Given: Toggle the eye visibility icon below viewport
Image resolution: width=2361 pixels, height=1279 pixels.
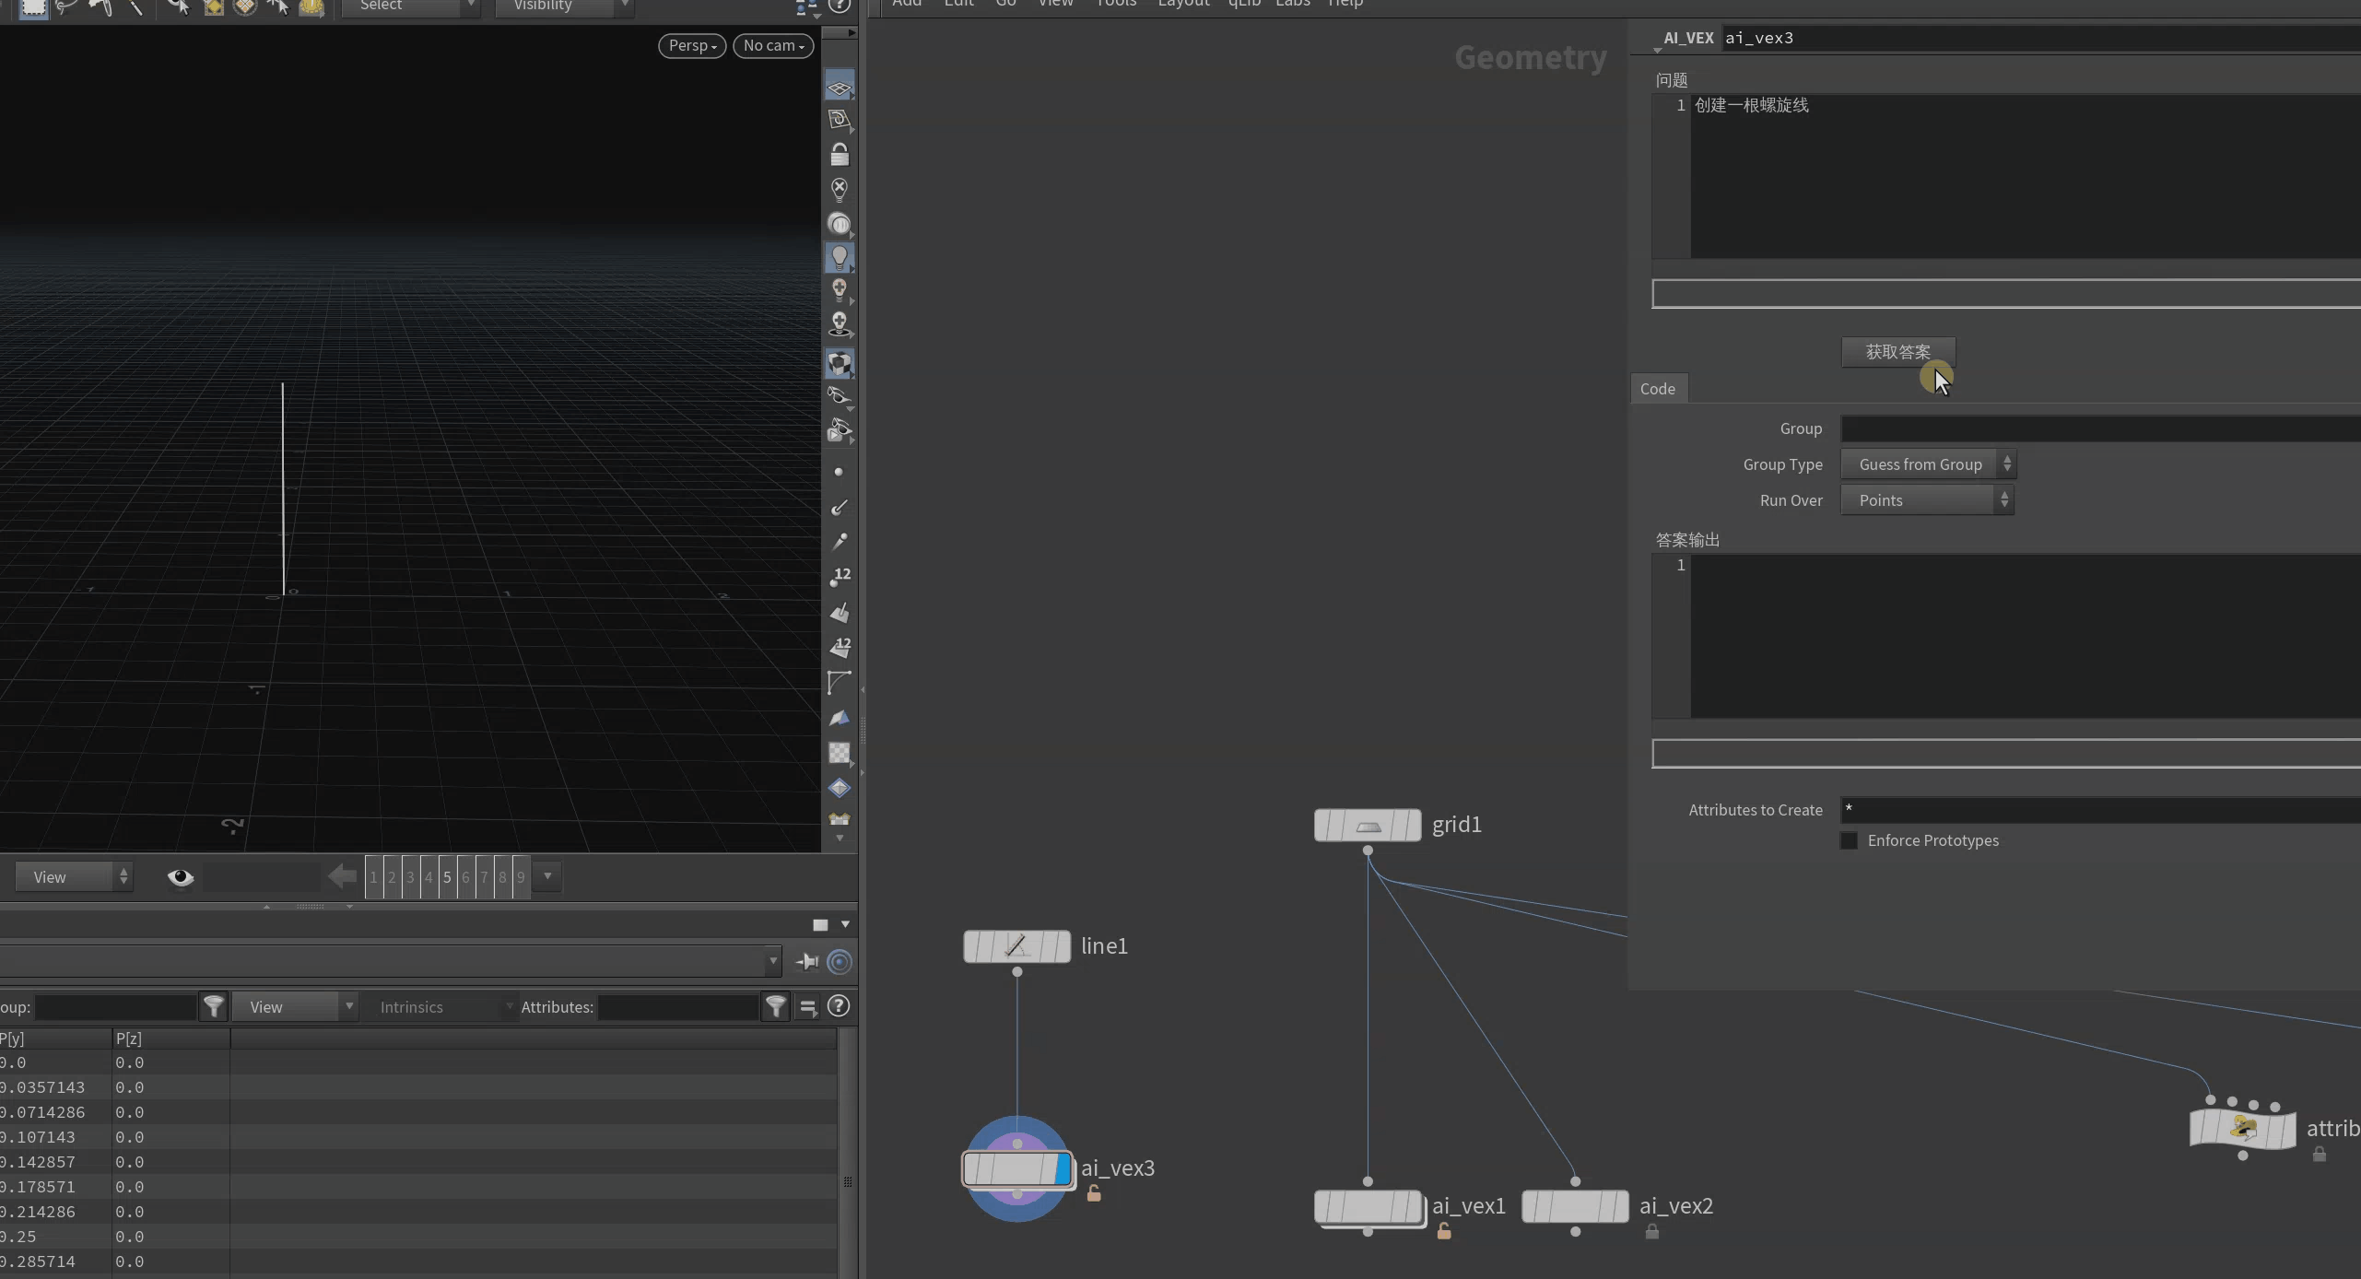Looking at the screenshot, I should point(181,877).
